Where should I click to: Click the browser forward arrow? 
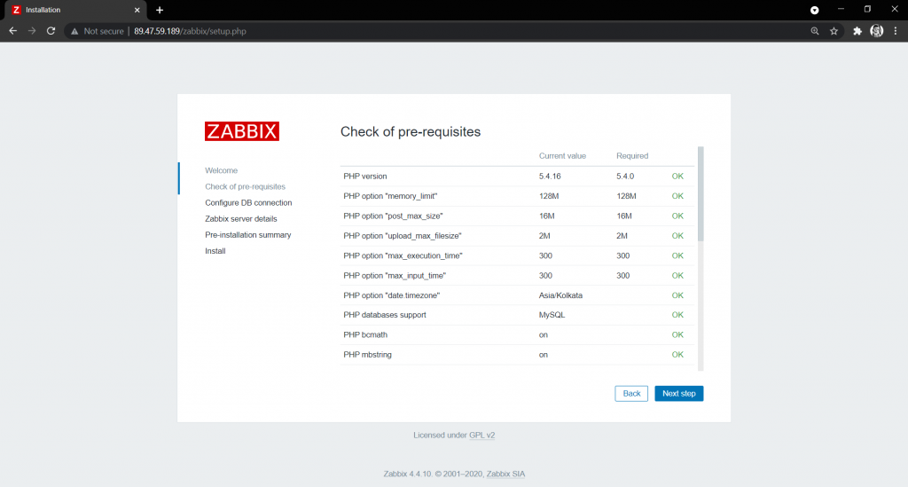pyautogui.click(x=32, y=31)
